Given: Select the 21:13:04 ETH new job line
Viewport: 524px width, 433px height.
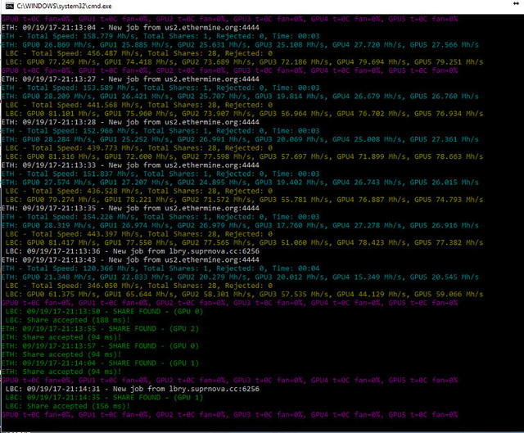Looking at the screenshot, I should point(130,27).
